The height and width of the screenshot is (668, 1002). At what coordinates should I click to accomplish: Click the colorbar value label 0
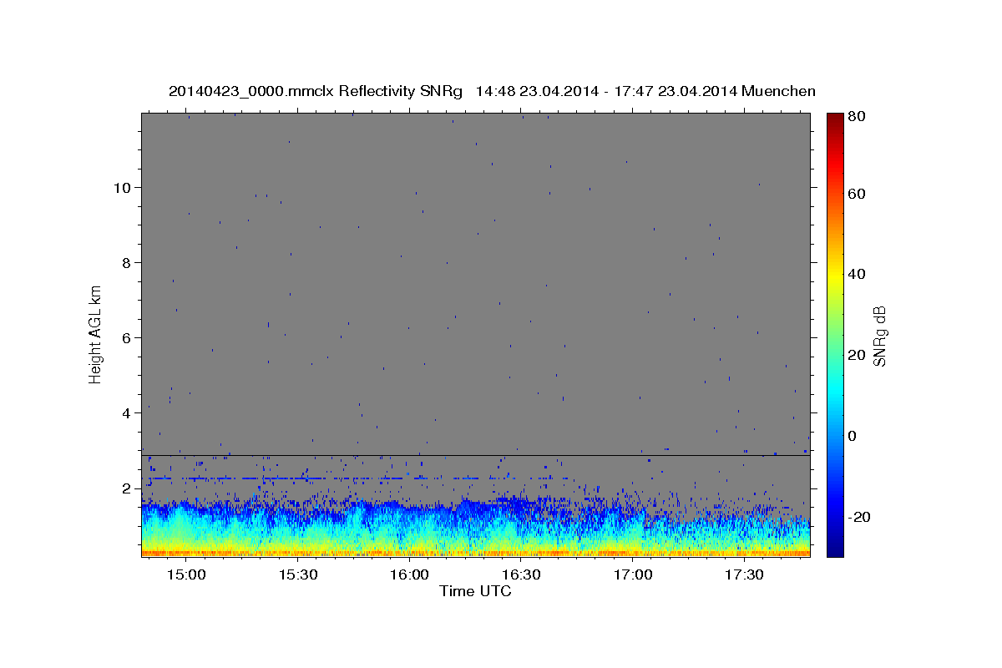[x=853, y=436]
